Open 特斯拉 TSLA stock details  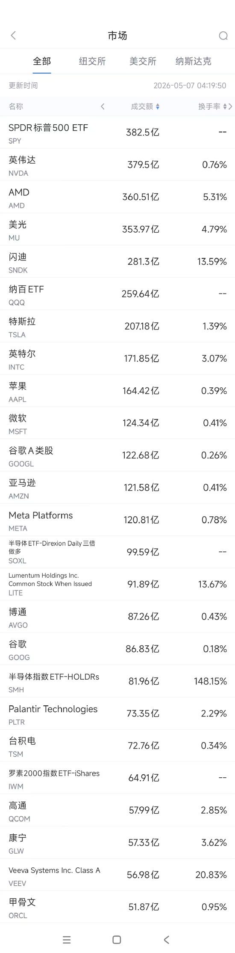click(117, 327)
